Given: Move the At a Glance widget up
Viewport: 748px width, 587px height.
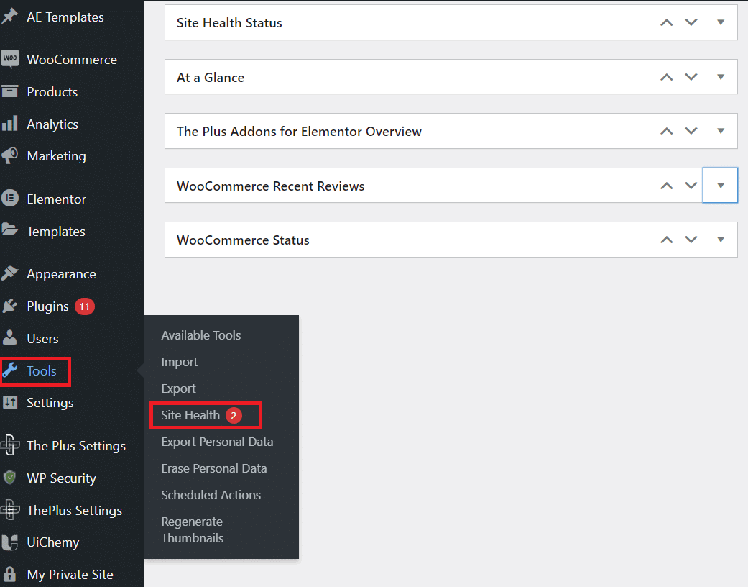Looking at the screenshot, I should click(666, 76).
